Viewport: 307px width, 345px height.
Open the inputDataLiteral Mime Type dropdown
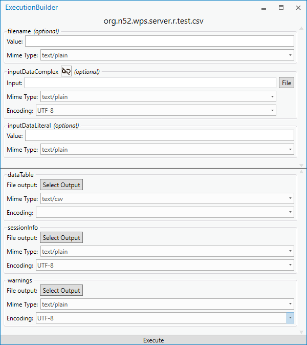pyautogui.click(x=167, y=149)
